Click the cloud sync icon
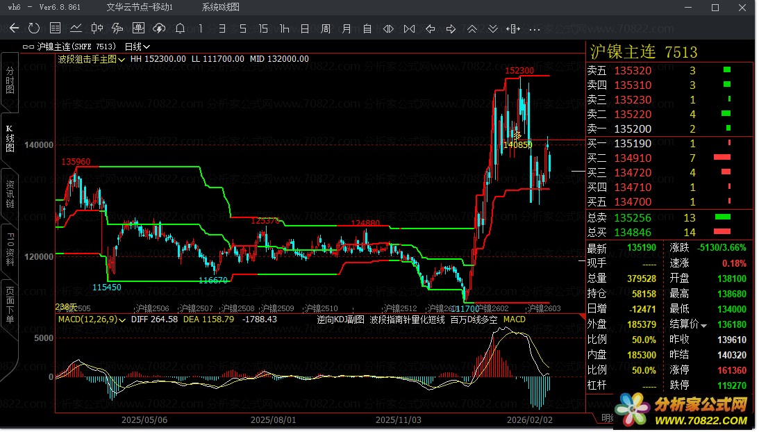 point(159,28)
